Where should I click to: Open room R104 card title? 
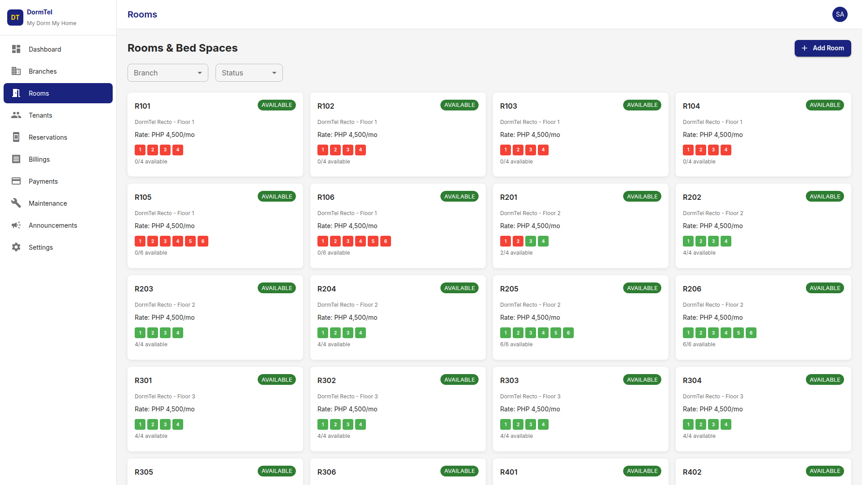click(691, 106)
